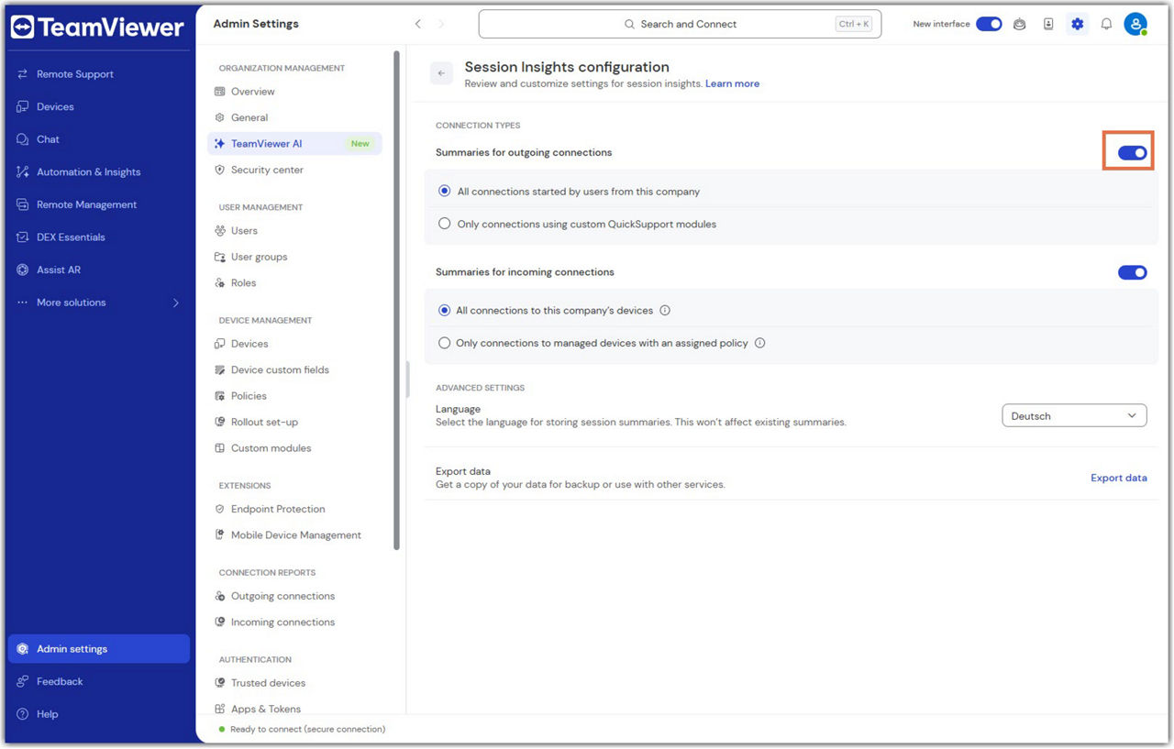Image resolution: width=1174 pixels, height=749 pixels.
Task: Click the settings gear icon in top bar
Action: click(1077, 24)
